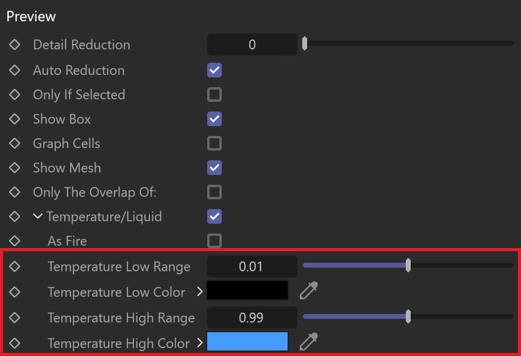Click keyframe diamond beside Graph Cells
This screenshot has height=356, width=521.
15,143
